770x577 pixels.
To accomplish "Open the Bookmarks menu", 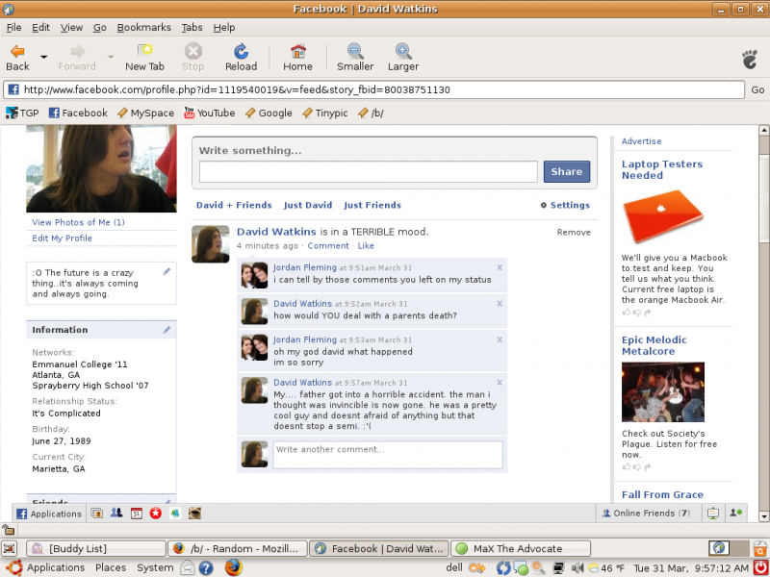I will point(143,28).
